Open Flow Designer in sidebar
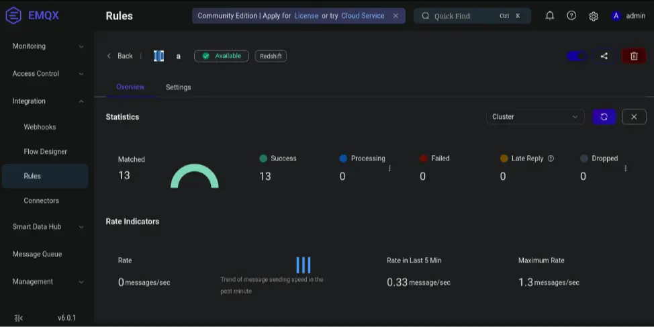The height and width of the screenshot is (327, 654). [46, 152]
